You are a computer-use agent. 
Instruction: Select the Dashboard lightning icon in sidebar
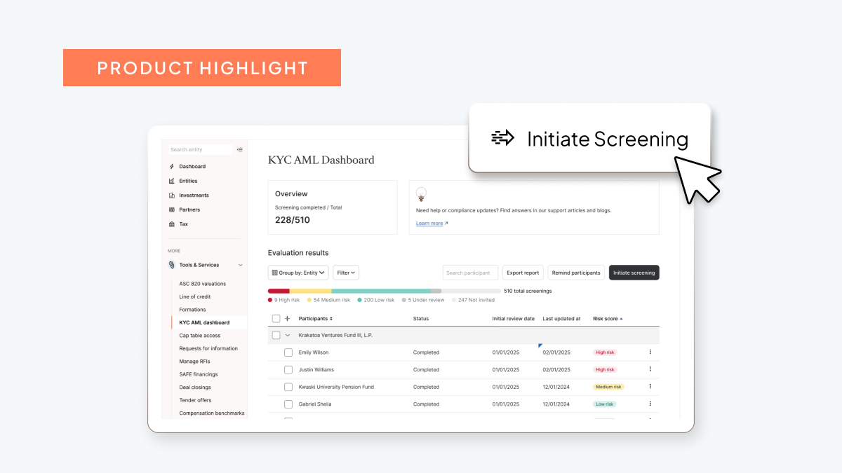171,166
